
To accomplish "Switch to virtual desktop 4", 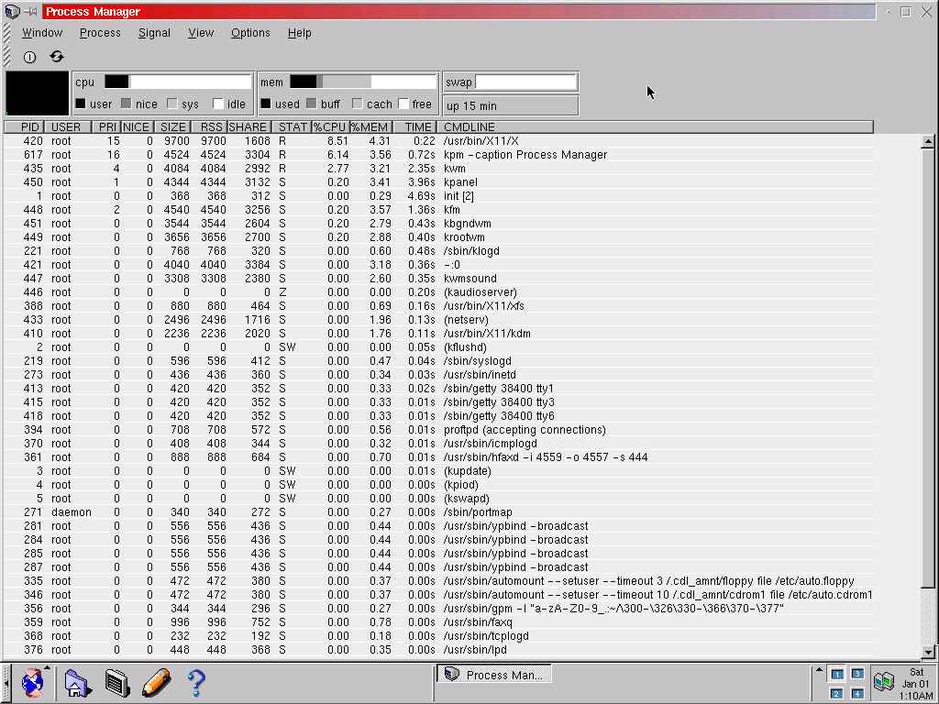I will [856, 693].
